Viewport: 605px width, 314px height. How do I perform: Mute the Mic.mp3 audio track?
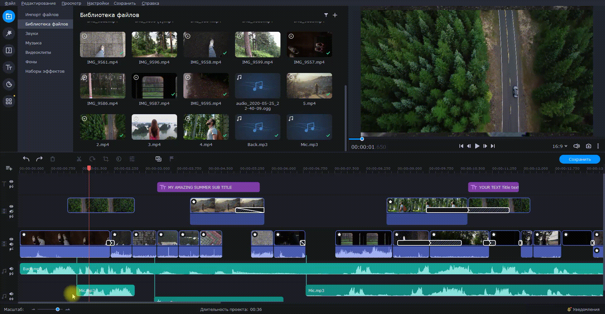(11, 294)
